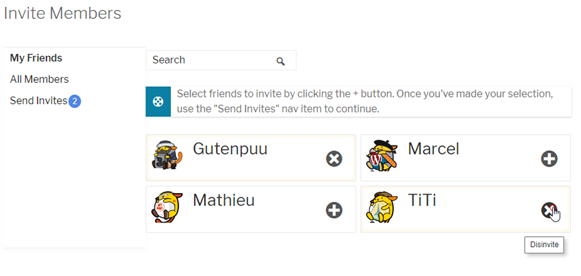Click the Marcel name text
Screen dimensions: 581x276
tap(434, 149)
